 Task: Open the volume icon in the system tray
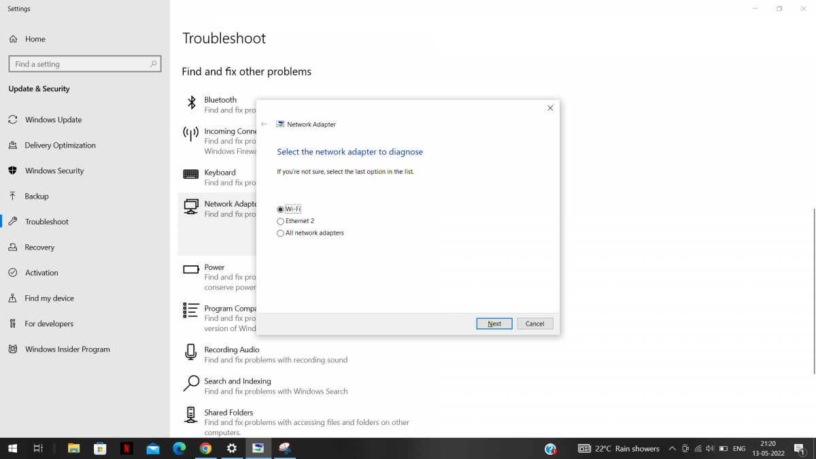click(709, 448)
